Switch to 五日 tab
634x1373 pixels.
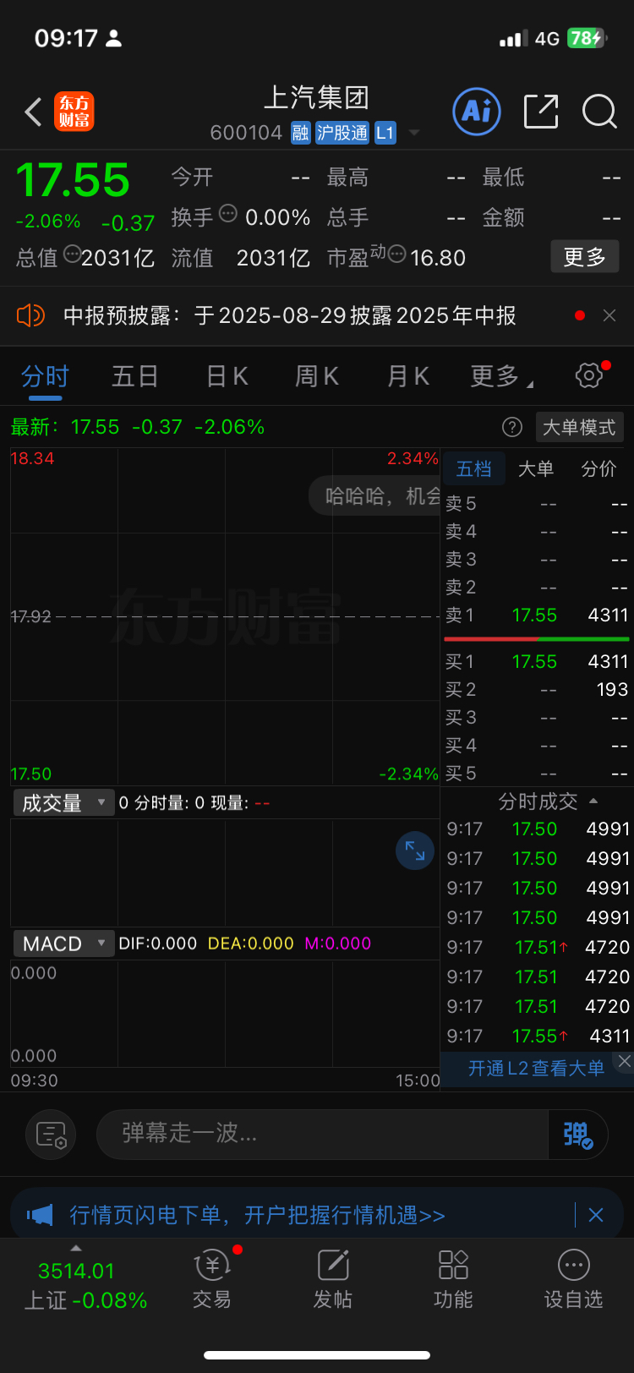[x=135, y=376]
